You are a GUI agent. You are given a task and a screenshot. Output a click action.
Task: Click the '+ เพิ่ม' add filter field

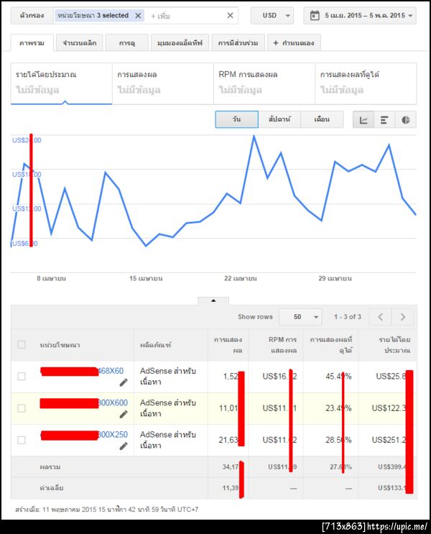pos(187,16)
